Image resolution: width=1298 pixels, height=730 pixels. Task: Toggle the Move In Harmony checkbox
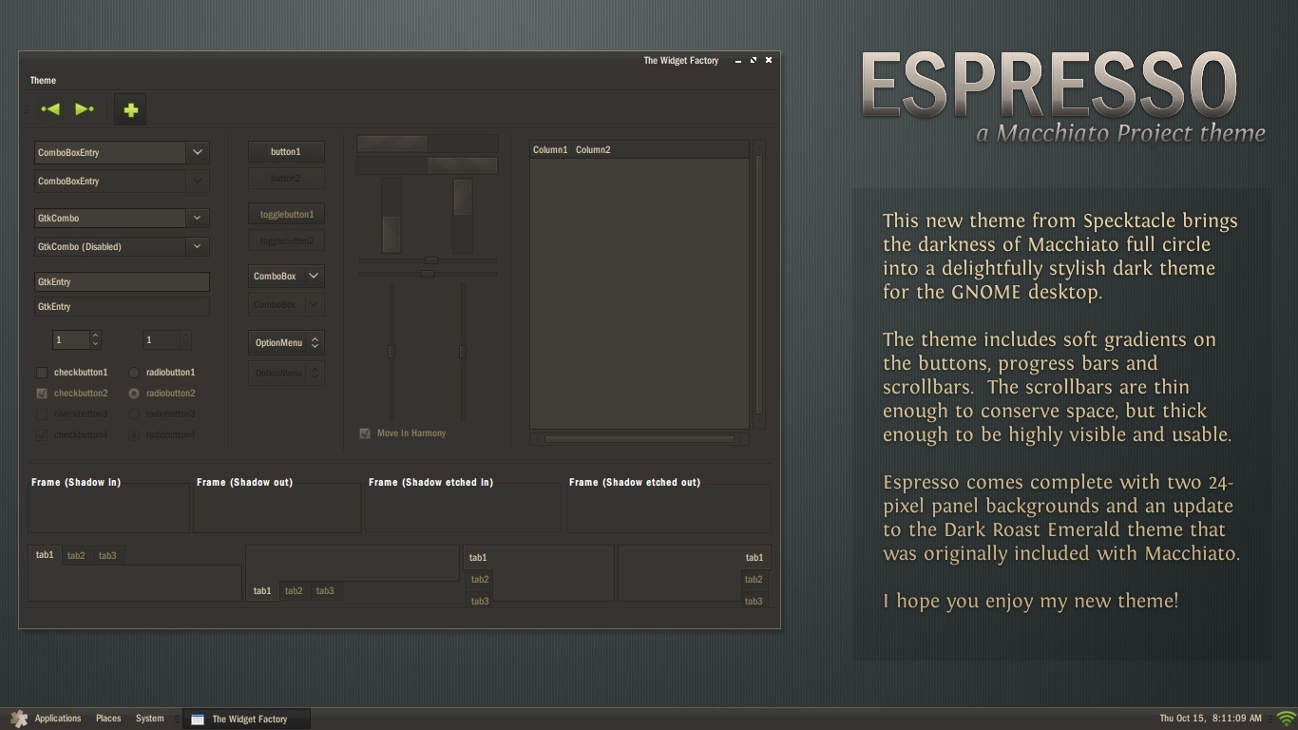pos(402,433)
